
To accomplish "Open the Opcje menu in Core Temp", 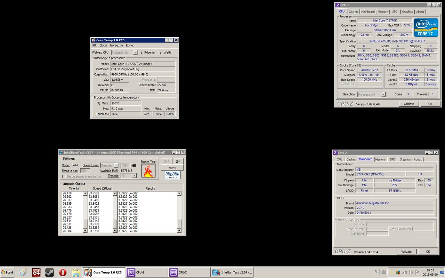I will (103, 46).
